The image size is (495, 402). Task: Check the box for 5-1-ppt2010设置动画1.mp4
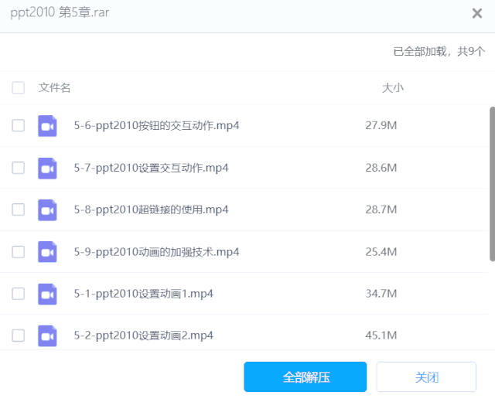click(19, 294)
